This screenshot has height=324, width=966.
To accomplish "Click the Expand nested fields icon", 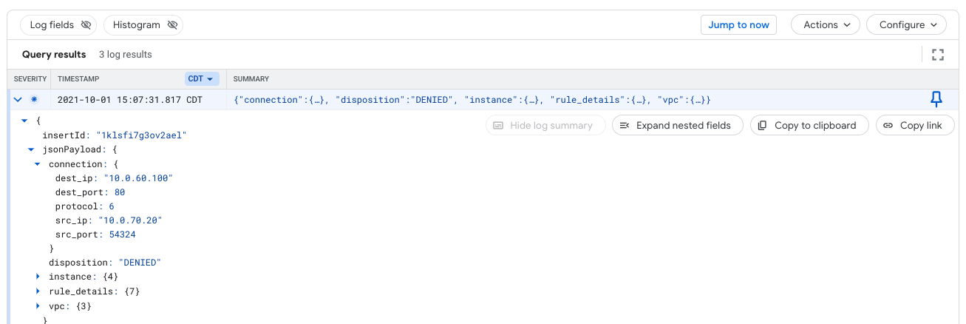I will pyautogui.click(x=625, y=126).
